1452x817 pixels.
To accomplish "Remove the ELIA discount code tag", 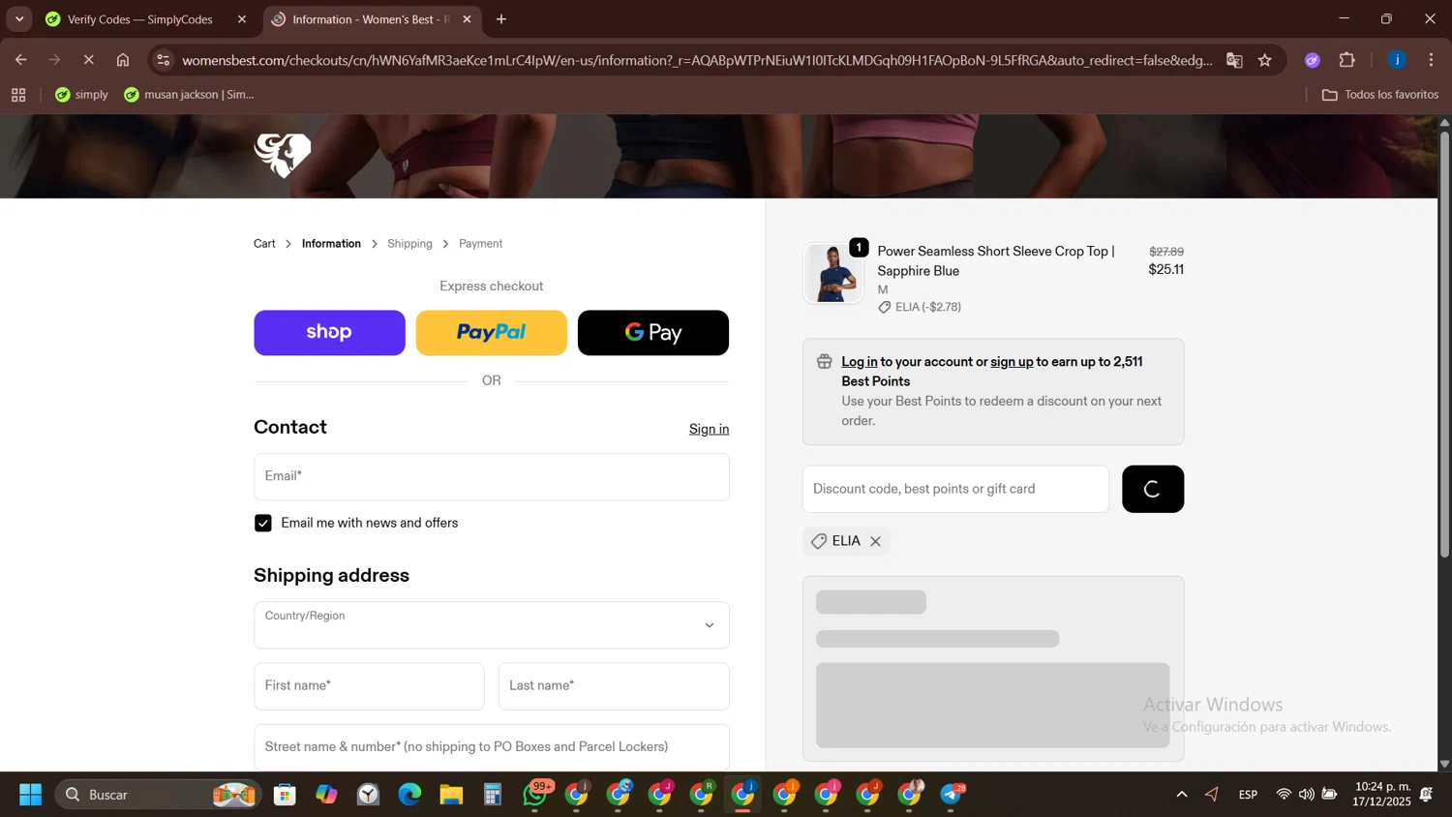I will (875, 541).
